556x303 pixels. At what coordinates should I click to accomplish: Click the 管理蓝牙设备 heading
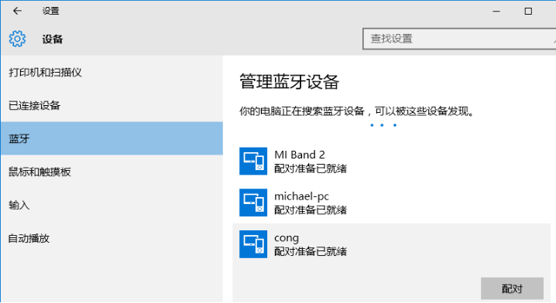click(290, 82)
